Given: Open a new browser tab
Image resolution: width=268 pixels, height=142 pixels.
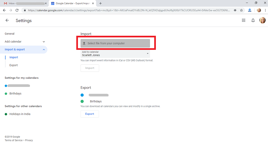Looking at the screenshot, I should (x=100, y=3).
